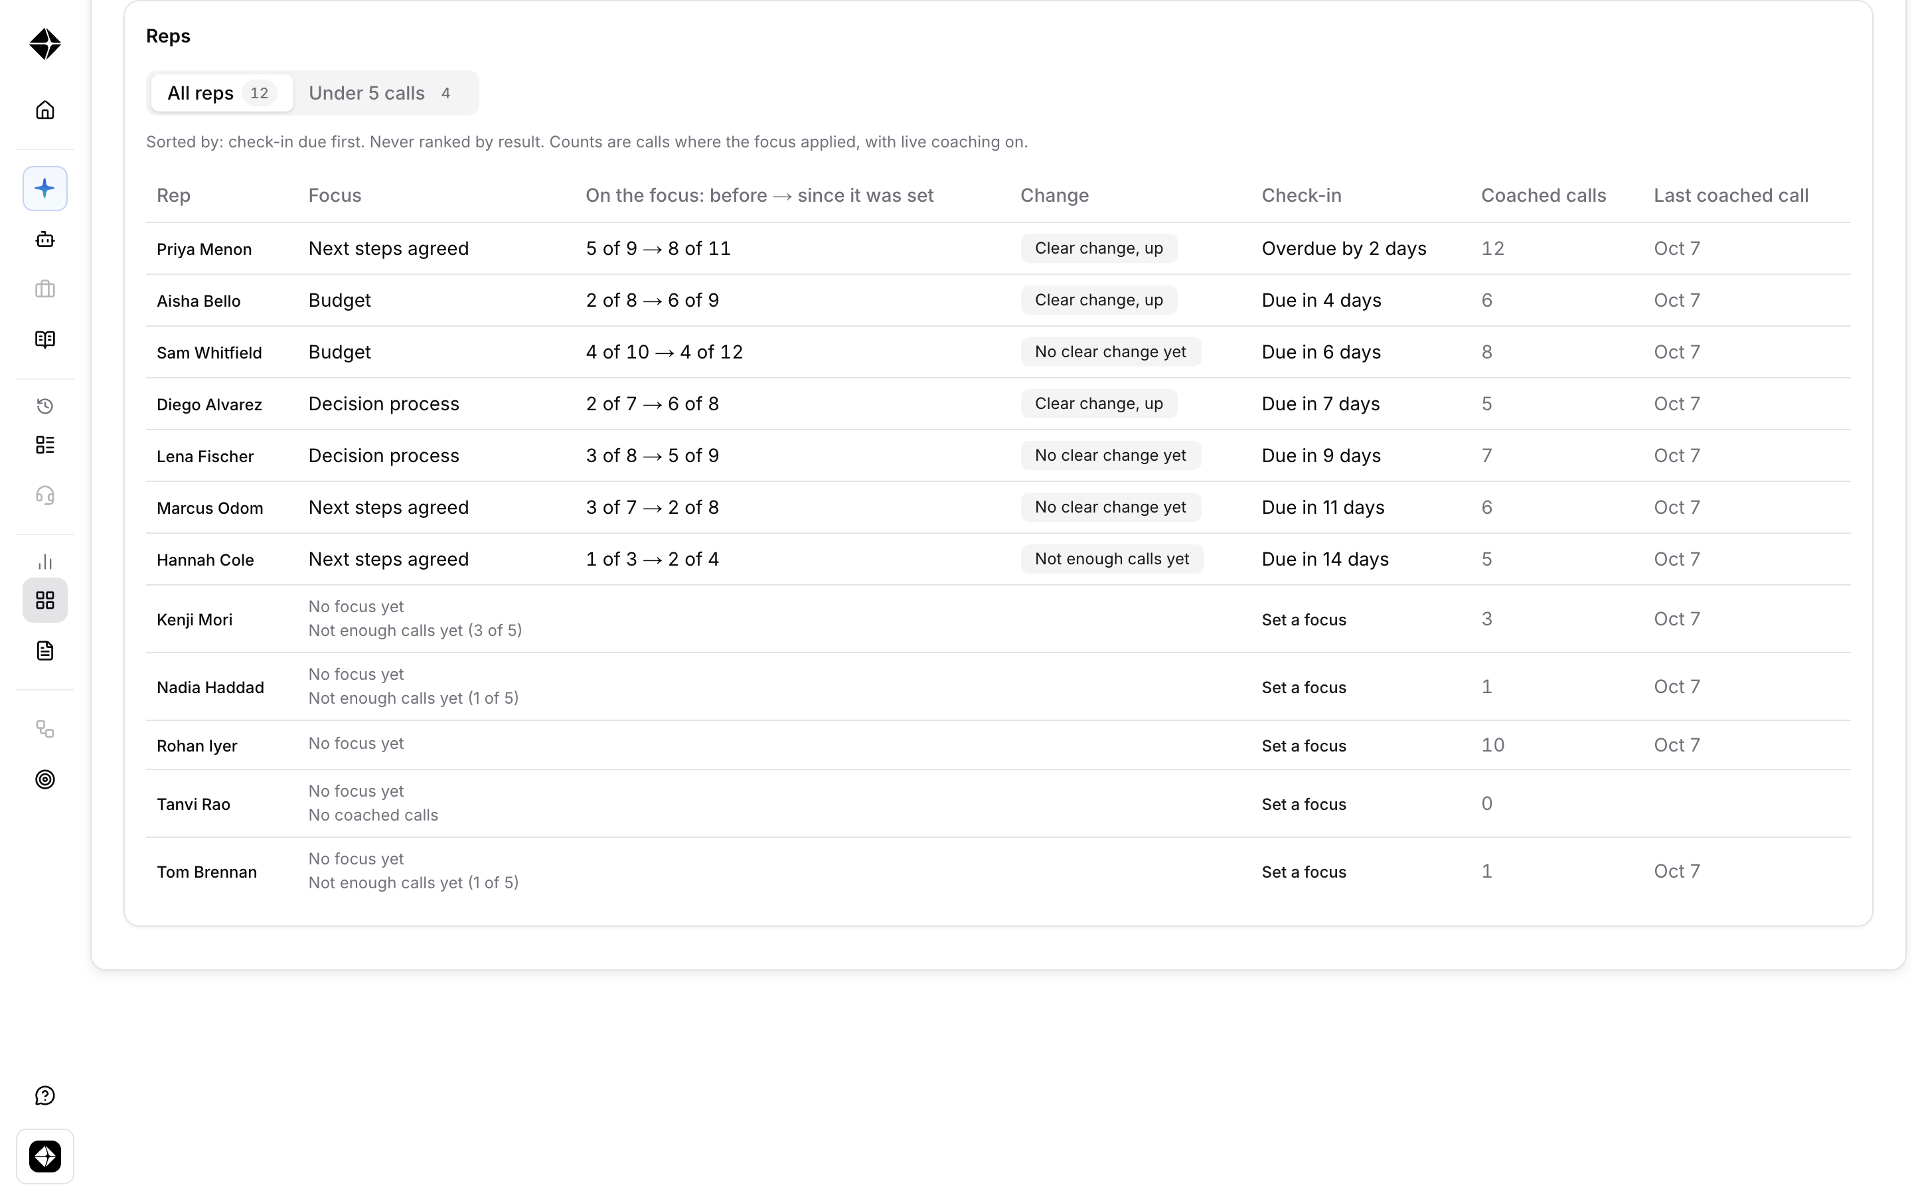The height and width of the screenshot is (1195, 1912).
Task: Click the name Marcus Odom
Action: click(209, 508)
